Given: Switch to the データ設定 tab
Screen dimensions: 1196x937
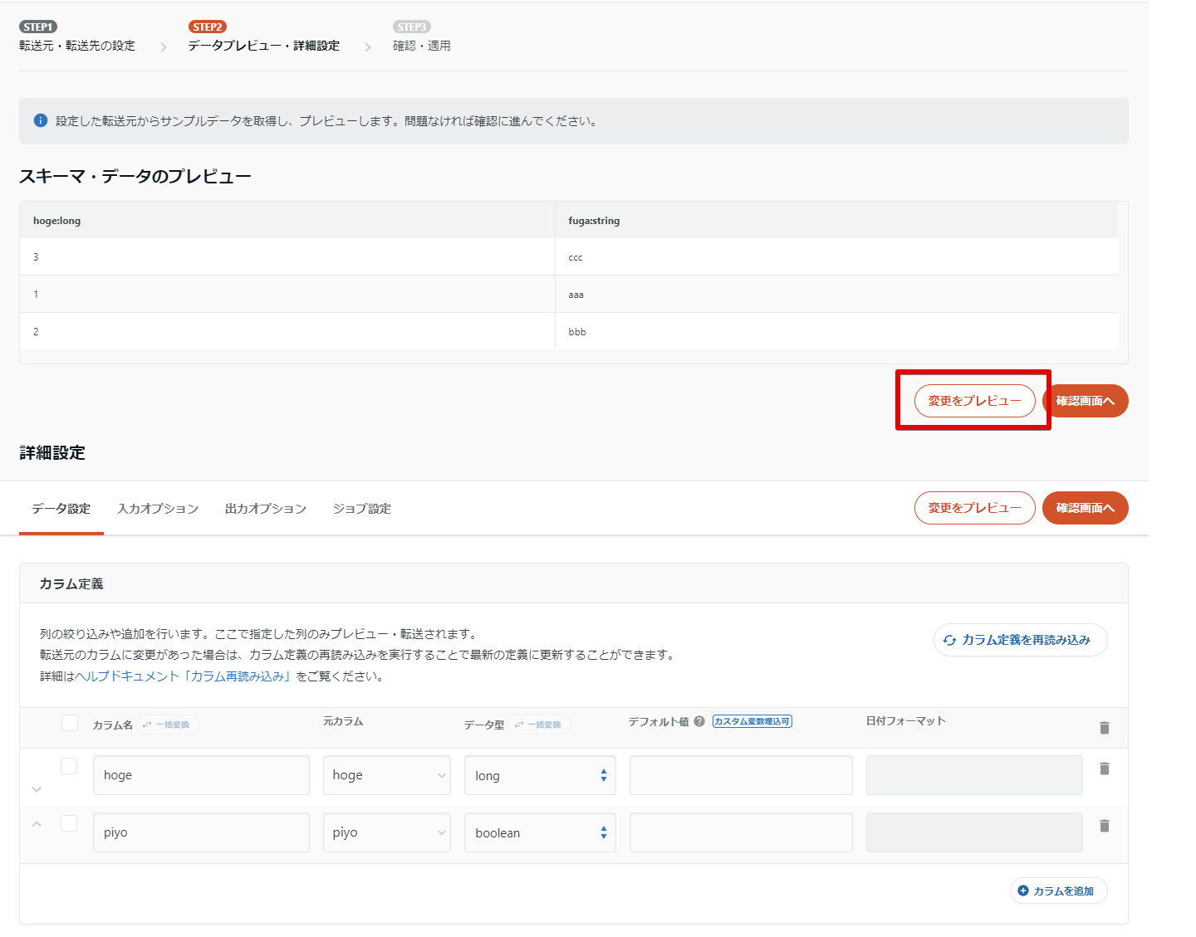Looking at the screenshot, I should pos(61,509).
